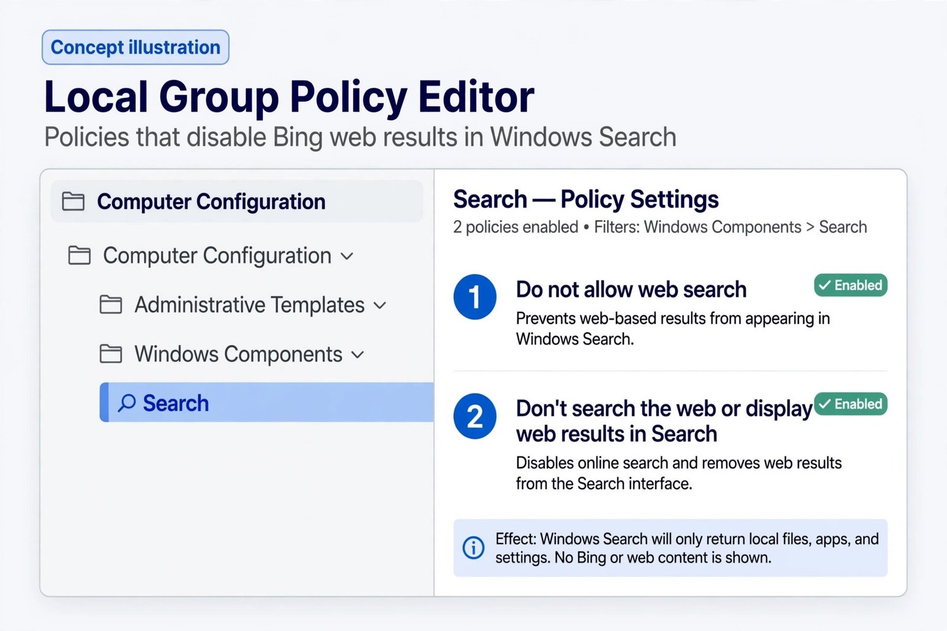Toggle the Enabled badge for 'Don't search the web'
This screenshot has height=631, width=947.
(x=851, y=404)
